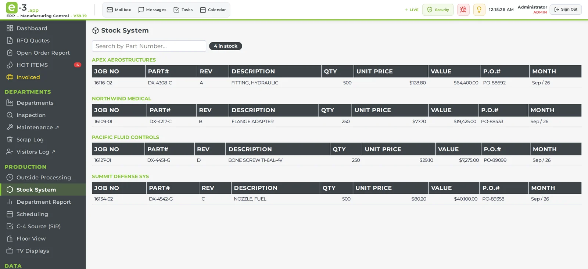Click the Security shield icon
The width and height of the screenshot is (588, 269).
430,10
